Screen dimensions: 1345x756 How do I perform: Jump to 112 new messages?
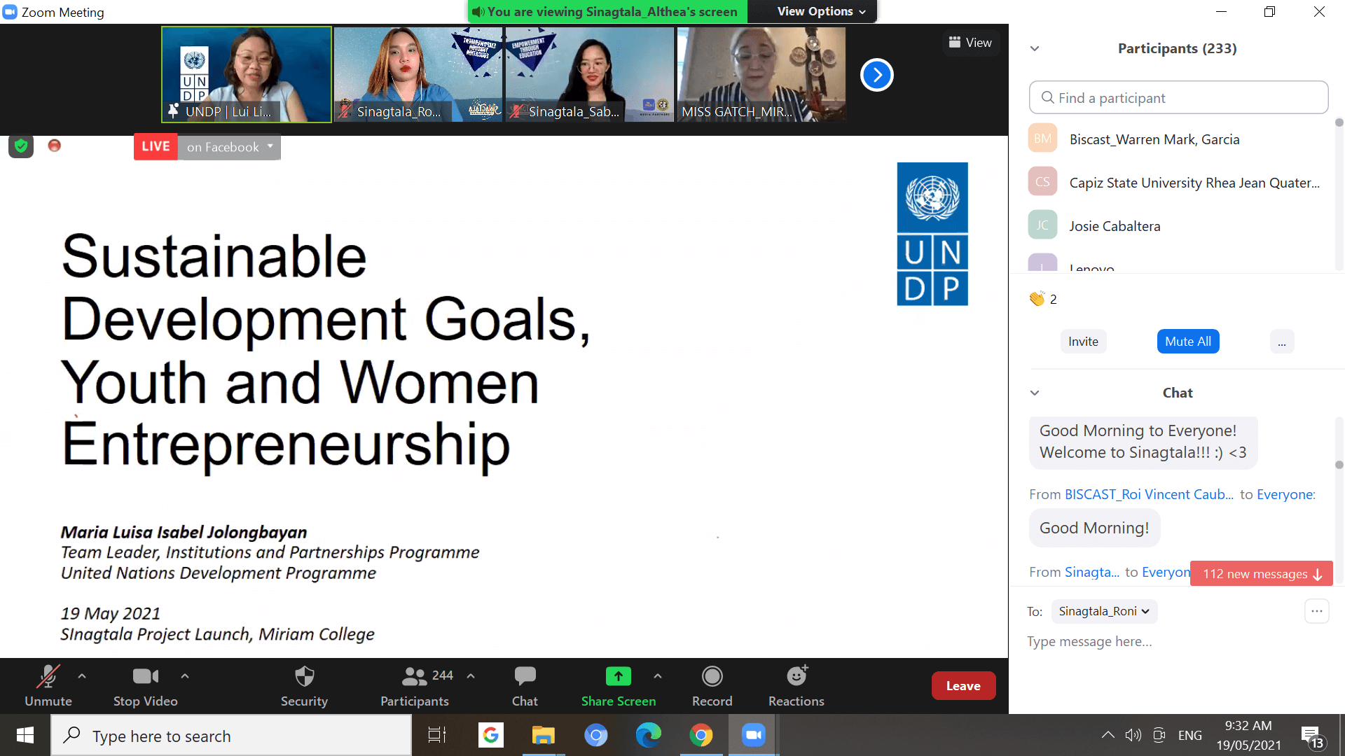pos(1261,574)
